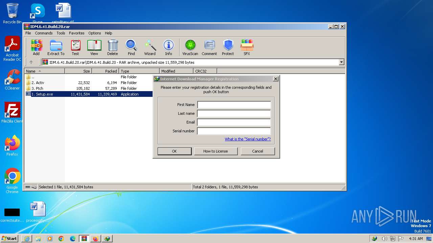Open Internet Explorer from taskbar

coord(27,239)
